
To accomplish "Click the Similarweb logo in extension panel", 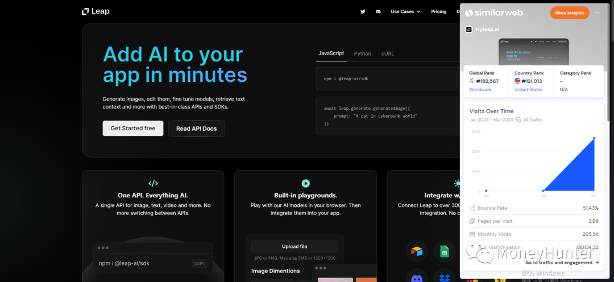I will (x=494, y=13).
